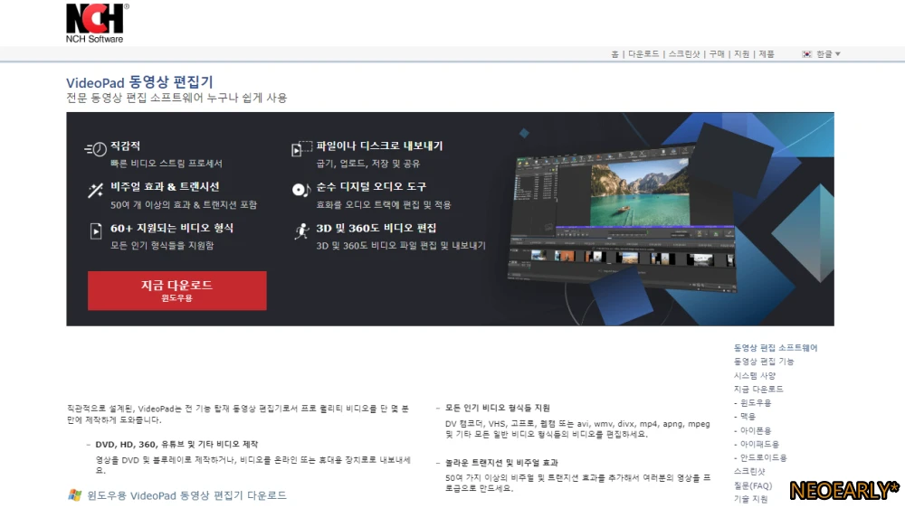Viewport: 905px width, 508px height.
Task: Click the magic wand icon beside 비주얼 효과 & 트랜지션
Action: click(x=95, y=191)
